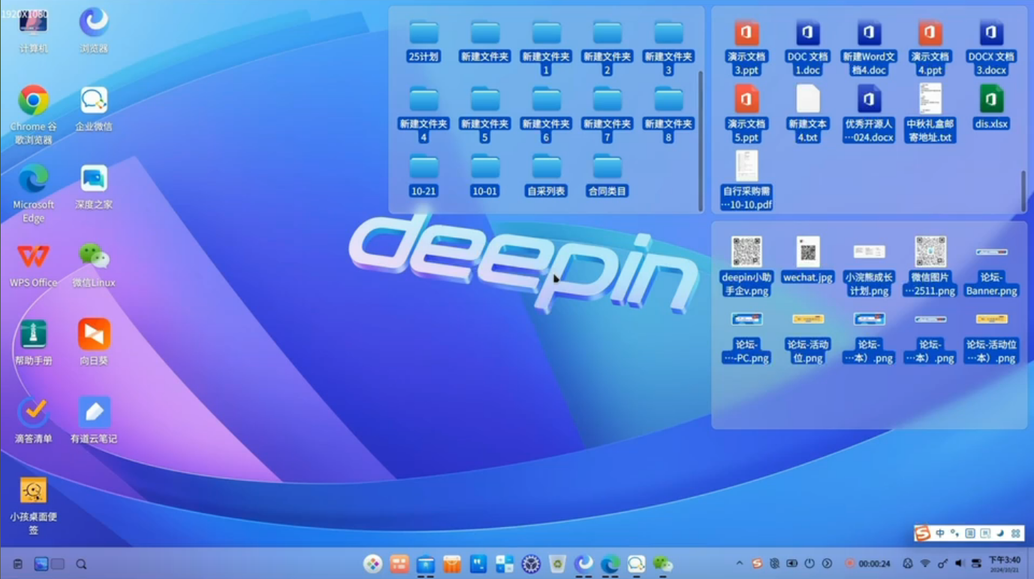Open Sogou toolbox grid icon
This screenshot has height=579, width=1034.
(1015, 533)
